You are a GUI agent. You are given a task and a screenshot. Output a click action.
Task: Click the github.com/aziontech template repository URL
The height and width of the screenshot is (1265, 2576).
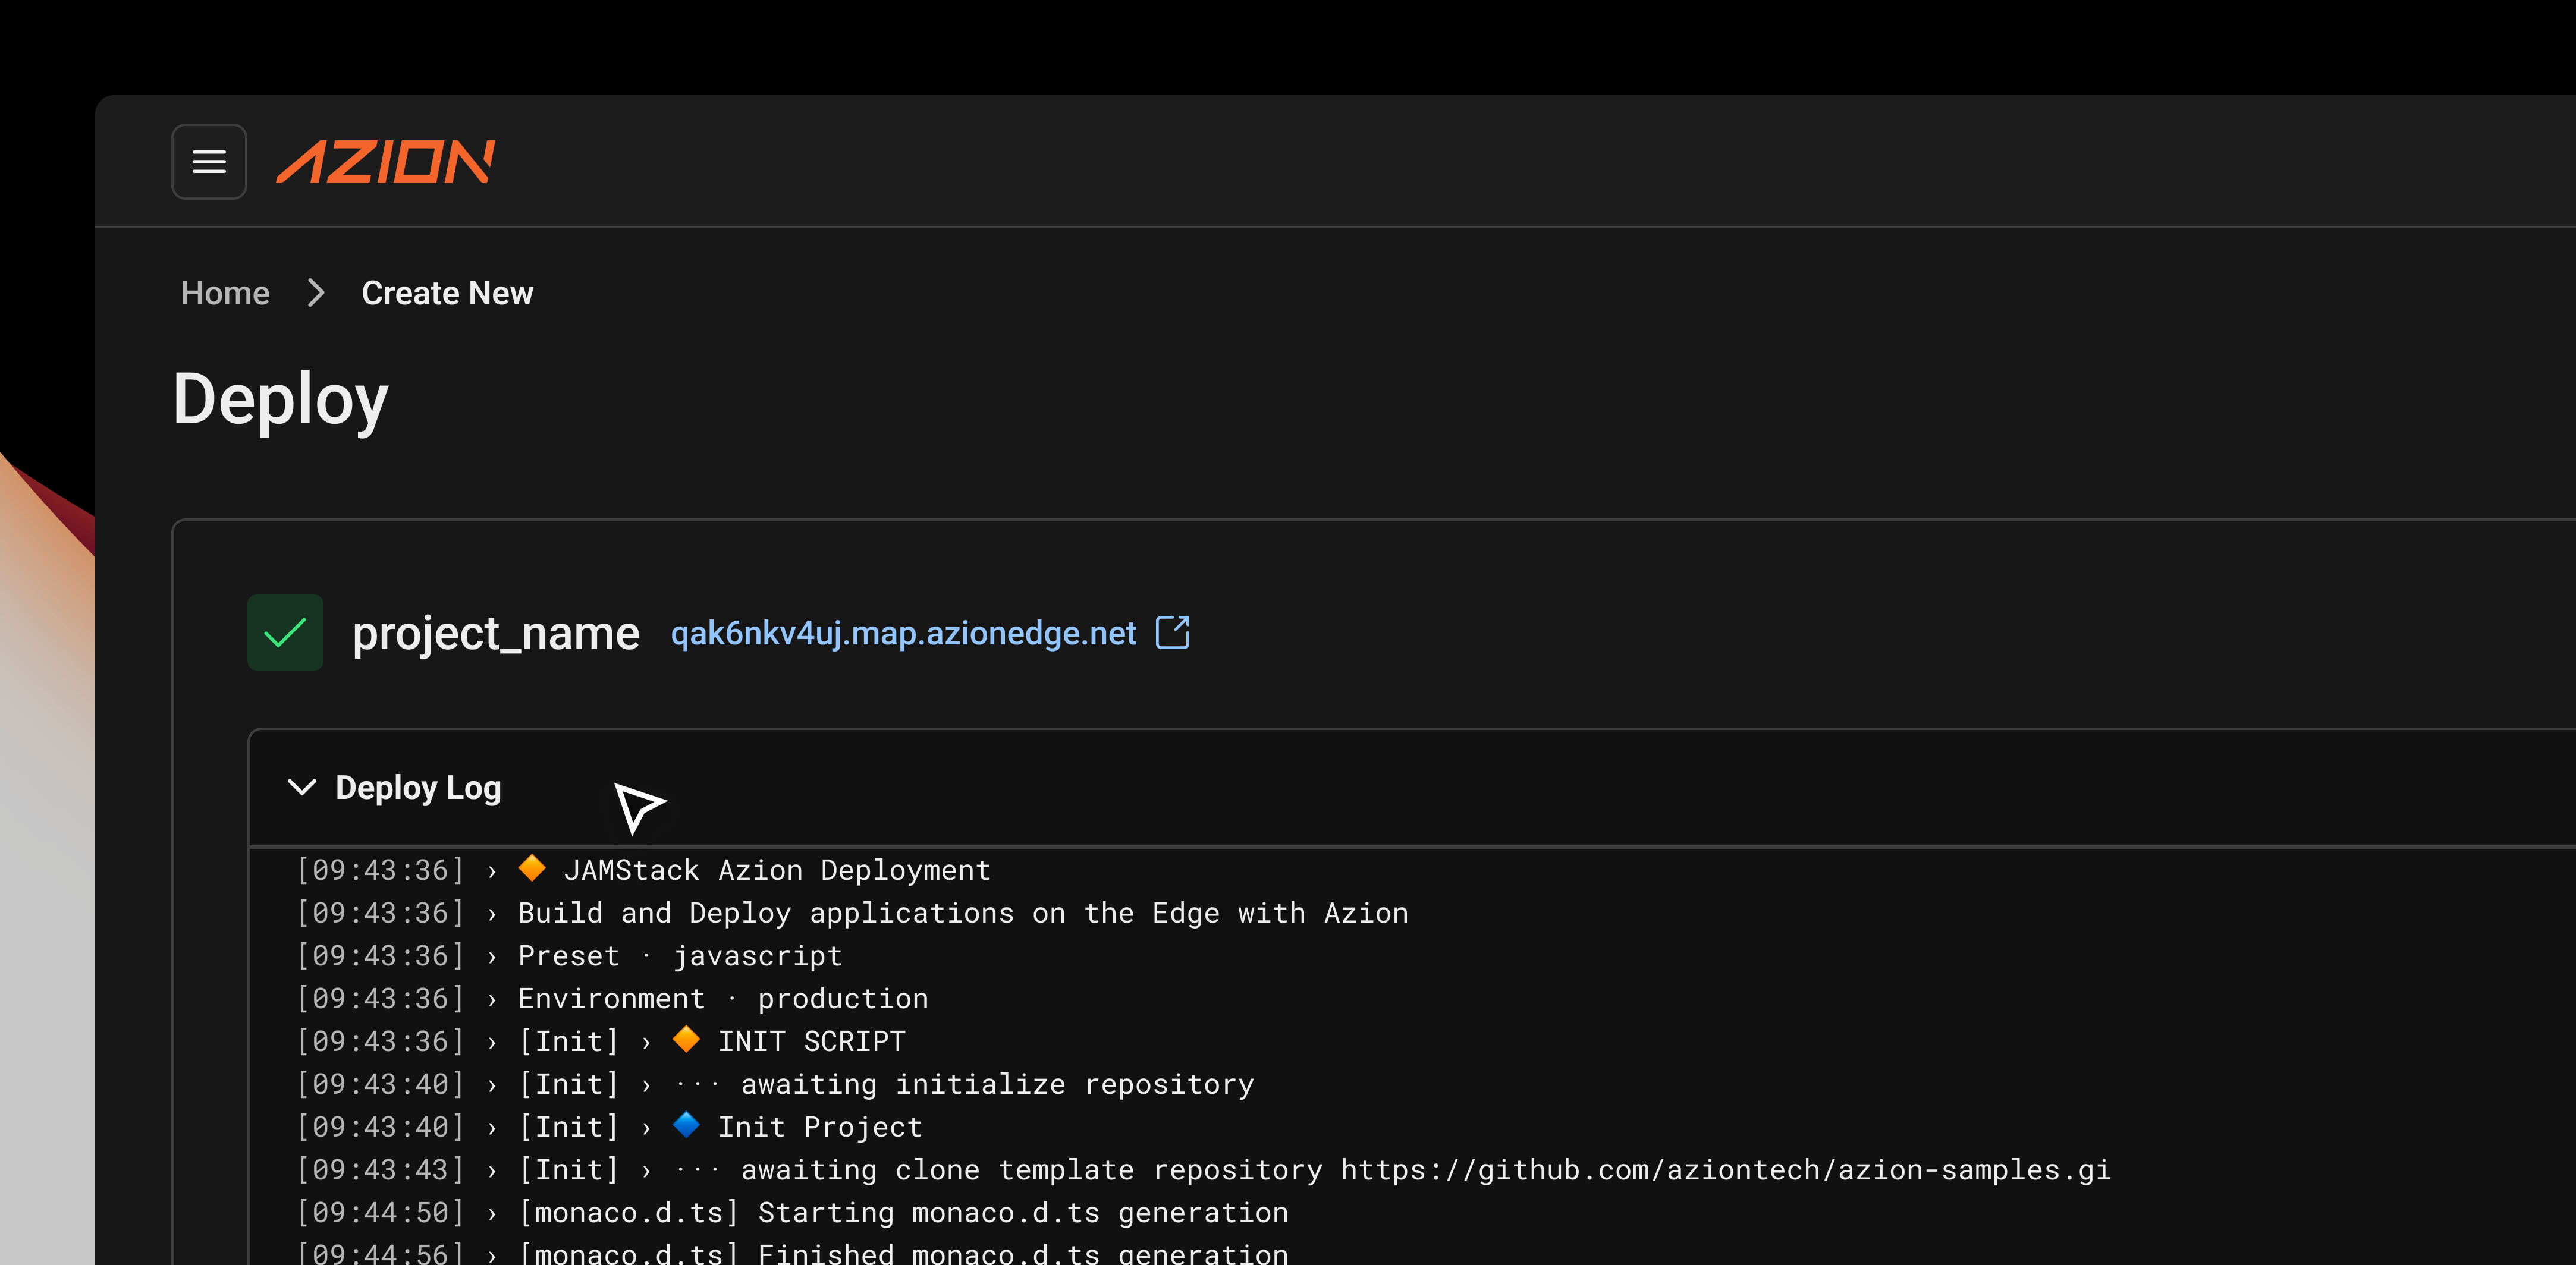tap(1725, 1170)
